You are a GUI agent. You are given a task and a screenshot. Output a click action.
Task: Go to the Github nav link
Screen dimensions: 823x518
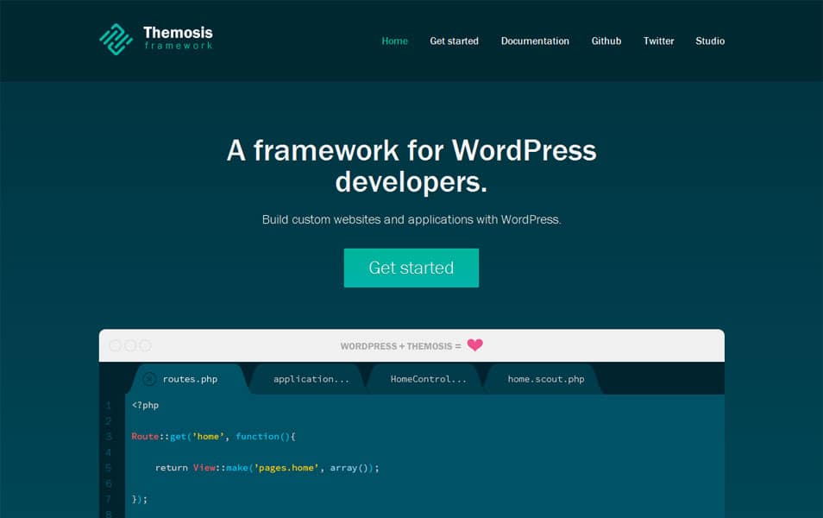(606, 41)
